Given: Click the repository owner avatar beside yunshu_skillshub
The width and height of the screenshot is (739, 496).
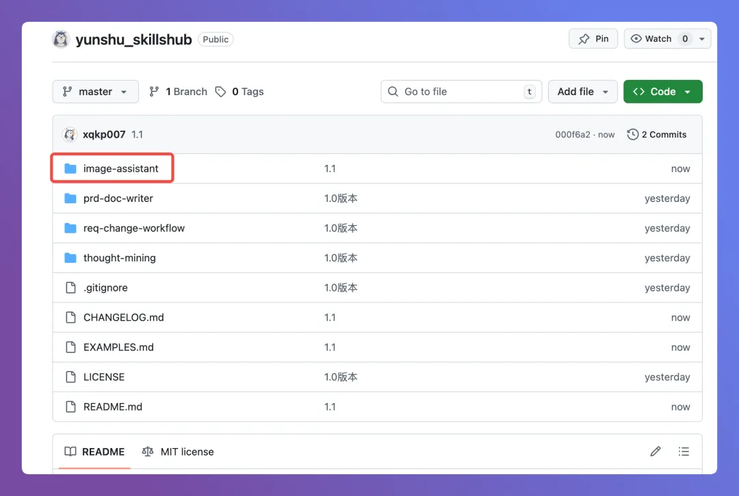Looking at the screenshot, I should (x=61, y=39).
